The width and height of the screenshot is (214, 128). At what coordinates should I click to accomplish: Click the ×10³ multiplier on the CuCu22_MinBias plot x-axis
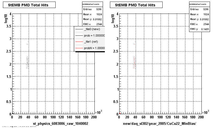coord(205,112)
